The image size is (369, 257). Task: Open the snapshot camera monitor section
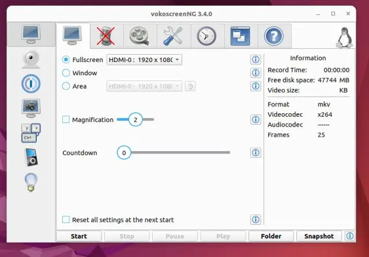(31, 108)
